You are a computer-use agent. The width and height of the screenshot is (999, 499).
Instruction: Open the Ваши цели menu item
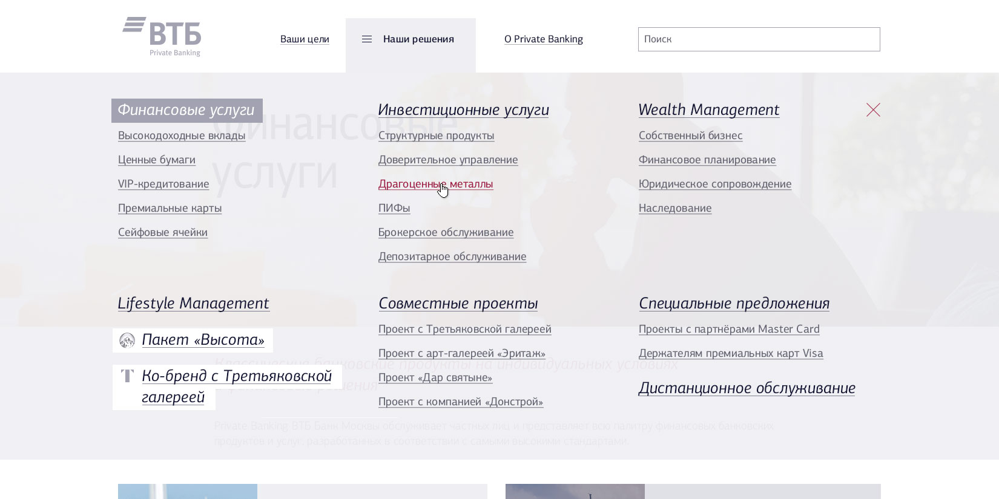pyautogui.click(x=305, y=39)
